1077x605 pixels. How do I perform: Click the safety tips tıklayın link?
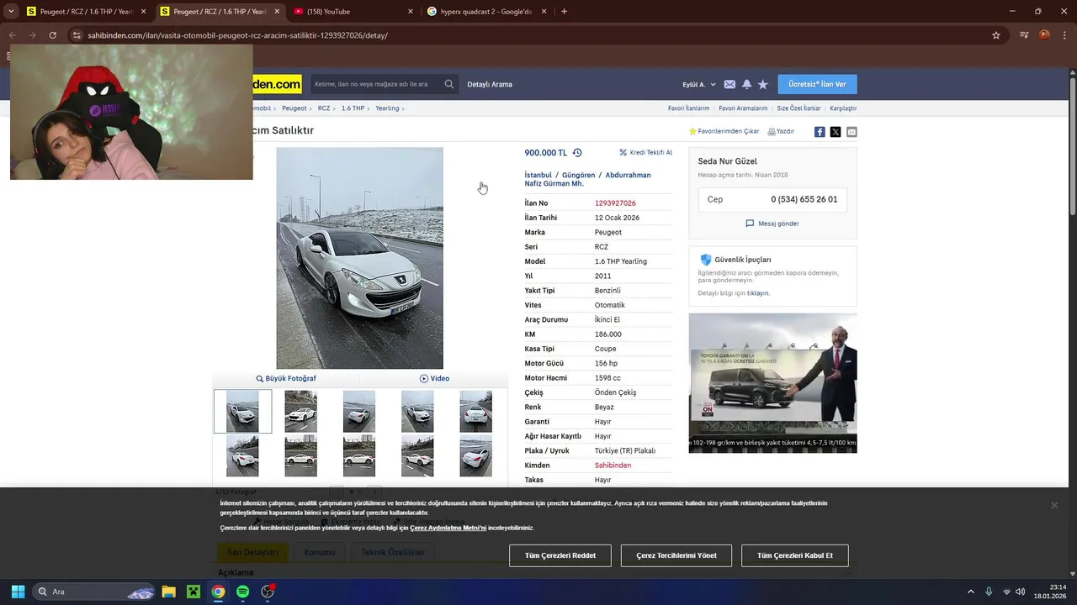coord(758,293)
